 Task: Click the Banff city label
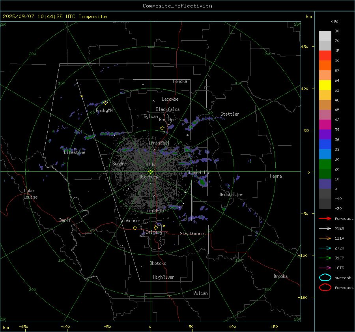pyautogui.click(x=65, y=220)
